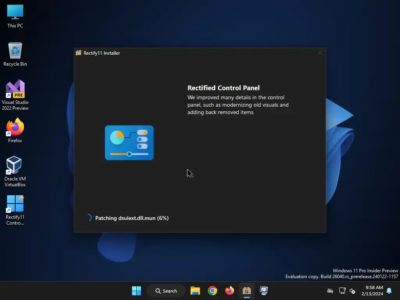Launch Firefox from the taskbar
400x300 pixels.
pos(230,291)
